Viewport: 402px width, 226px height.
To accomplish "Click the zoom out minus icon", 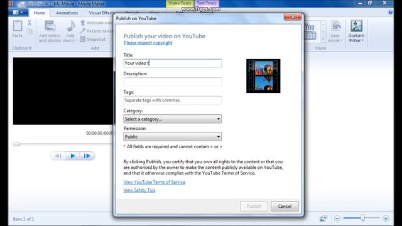I will click(x=337, y=218).
